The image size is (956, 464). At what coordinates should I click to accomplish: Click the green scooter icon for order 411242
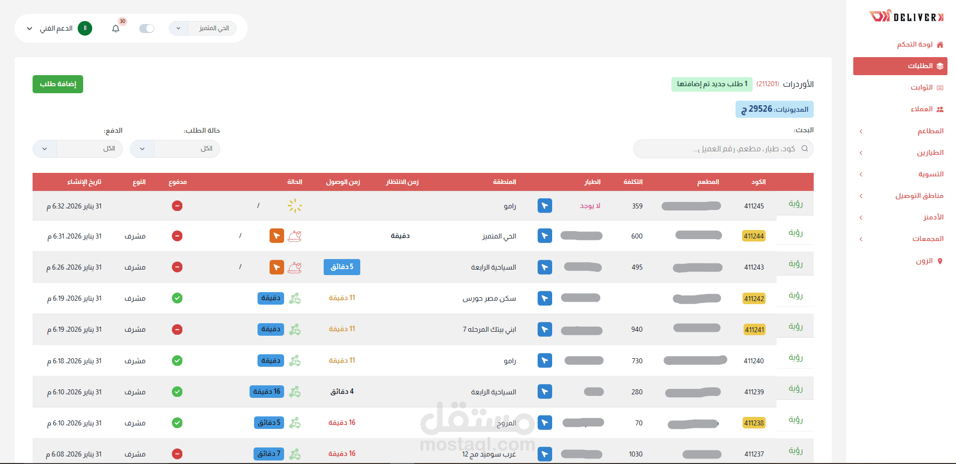pos(295,298)
